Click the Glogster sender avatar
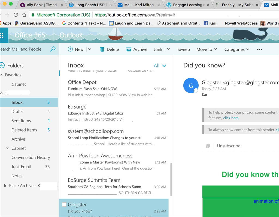 191,85
